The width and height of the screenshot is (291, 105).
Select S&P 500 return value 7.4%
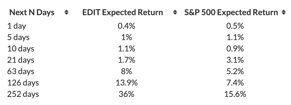(235, 83)
